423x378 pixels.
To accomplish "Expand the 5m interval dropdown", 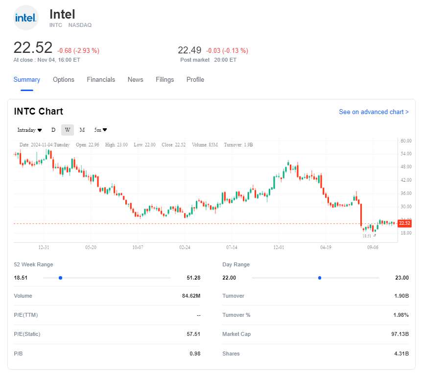I will point(100,130).
